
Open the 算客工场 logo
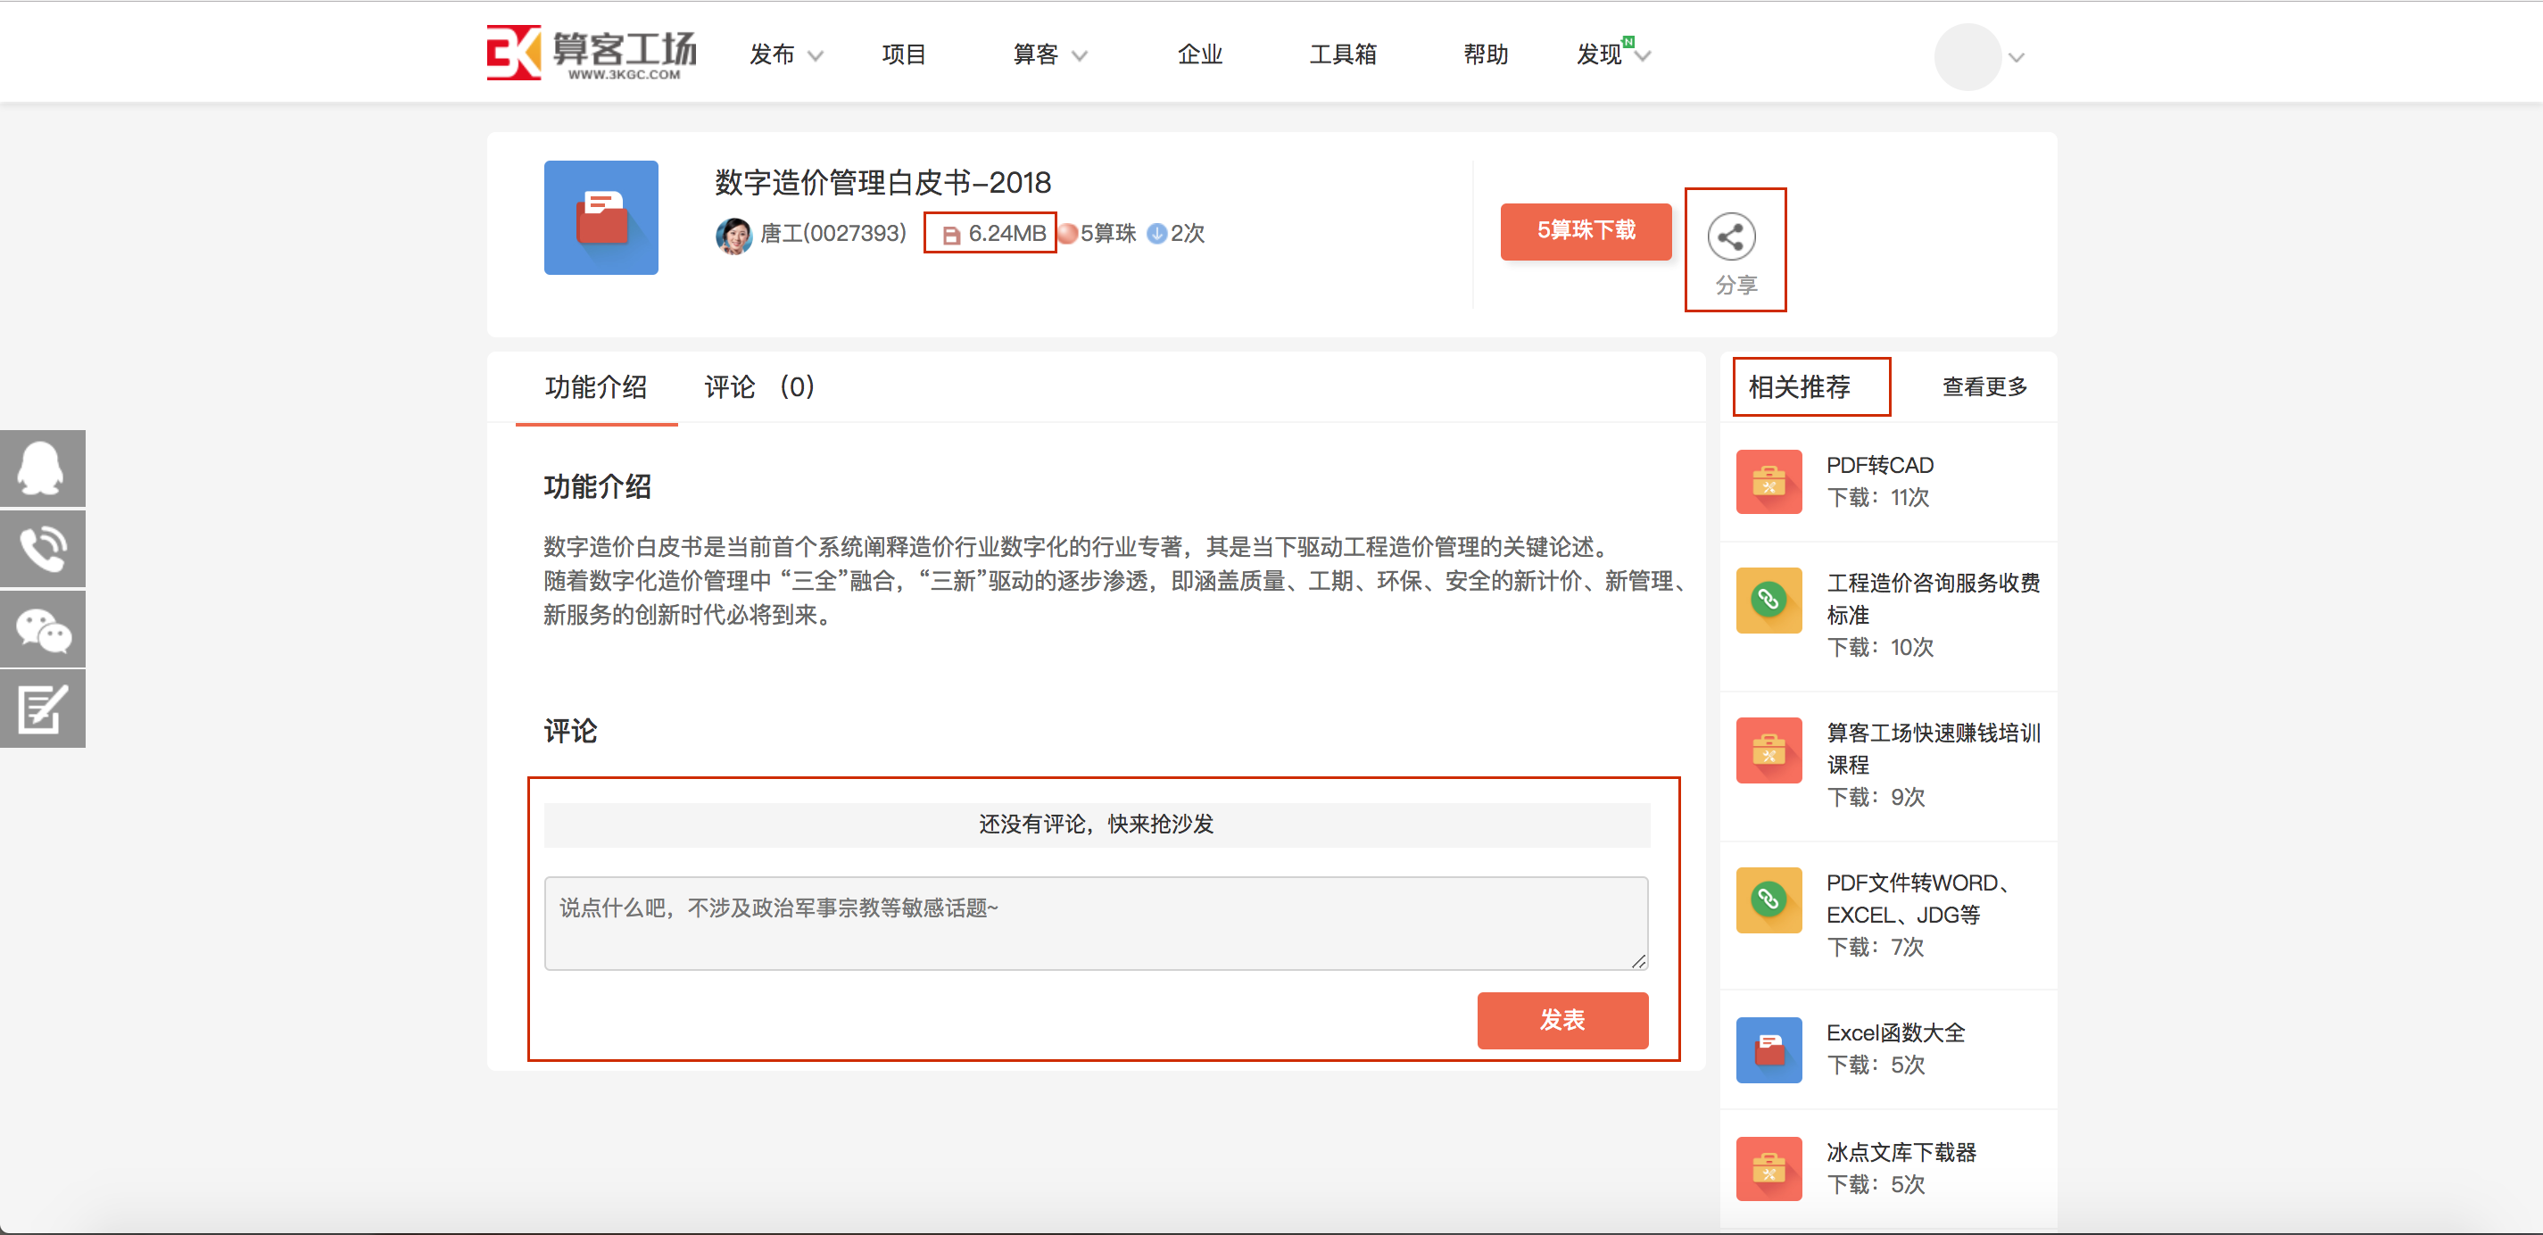pos(590,52)
